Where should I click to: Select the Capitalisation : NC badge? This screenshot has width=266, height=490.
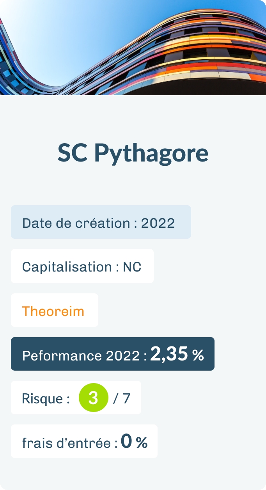click(x=82, y=266)
